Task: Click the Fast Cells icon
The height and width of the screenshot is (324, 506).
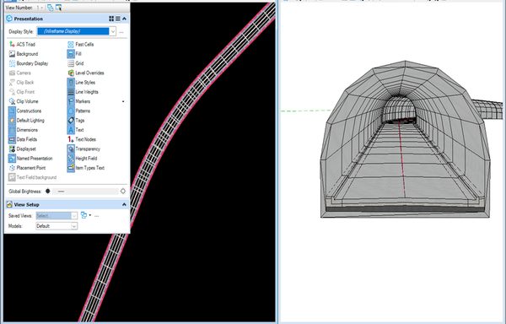Action: click(71, 44)
